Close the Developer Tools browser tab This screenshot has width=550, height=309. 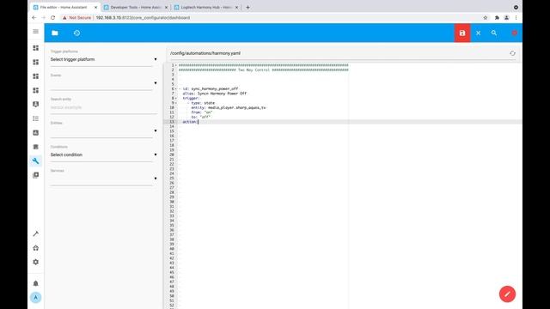tap(166, 8)
